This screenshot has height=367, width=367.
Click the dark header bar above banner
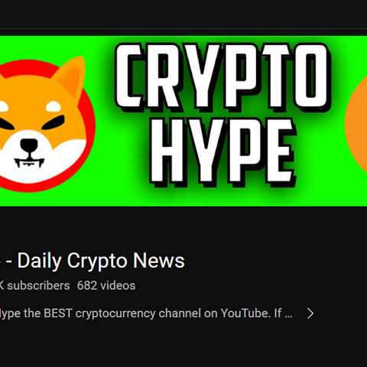click(183, 15)
